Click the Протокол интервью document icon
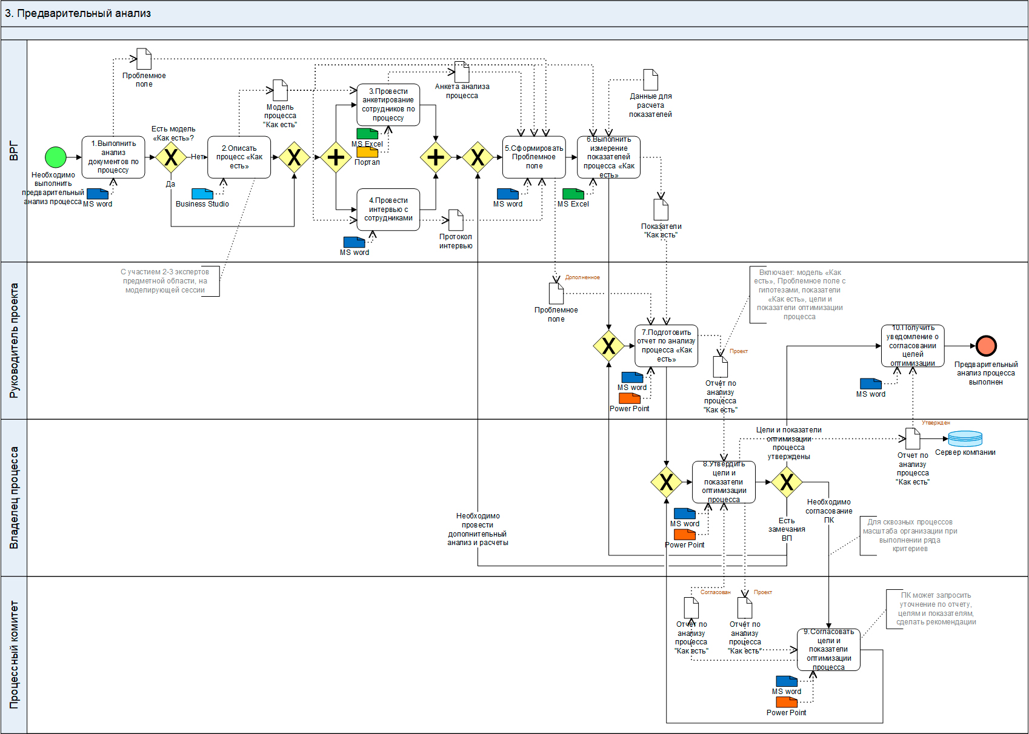 [x=456, y=220]
